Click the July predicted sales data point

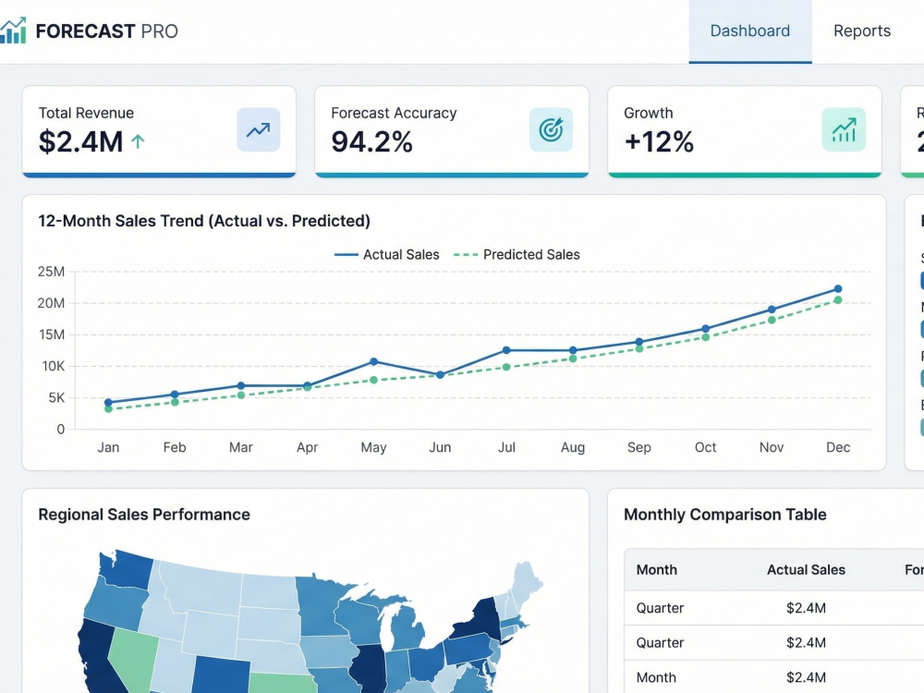coord(506,367)
